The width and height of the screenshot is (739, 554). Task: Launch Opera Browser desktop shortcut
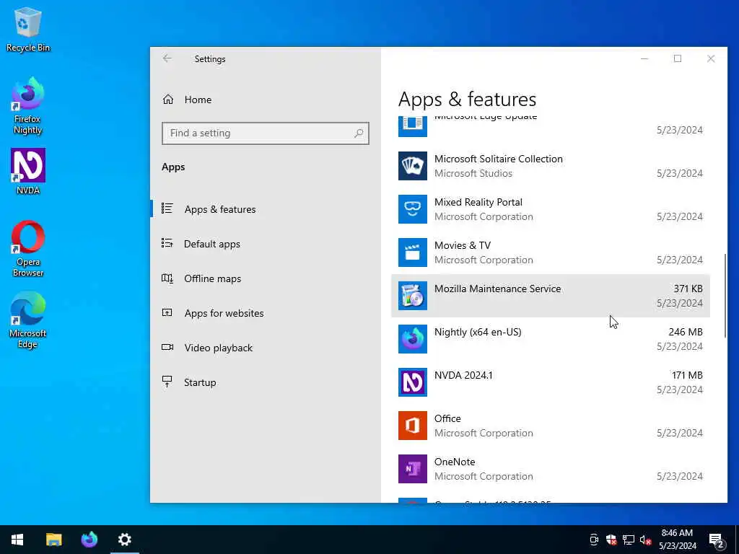pyautogui.click(x=28, y=248)
